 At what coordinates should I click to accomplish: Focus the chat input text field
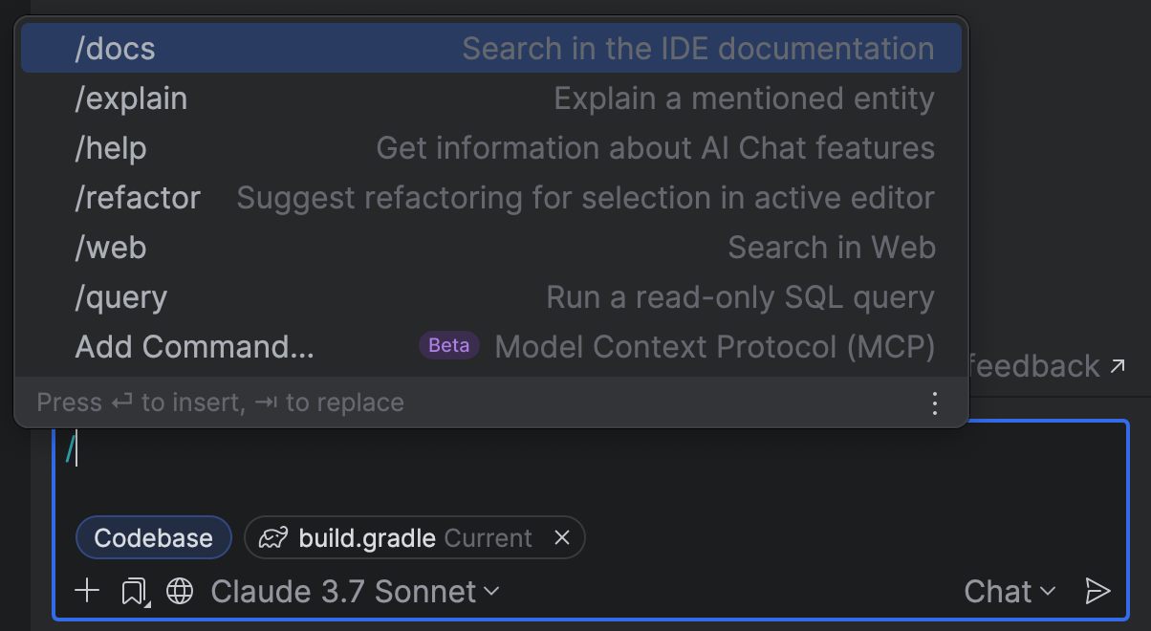coord(591,464)
